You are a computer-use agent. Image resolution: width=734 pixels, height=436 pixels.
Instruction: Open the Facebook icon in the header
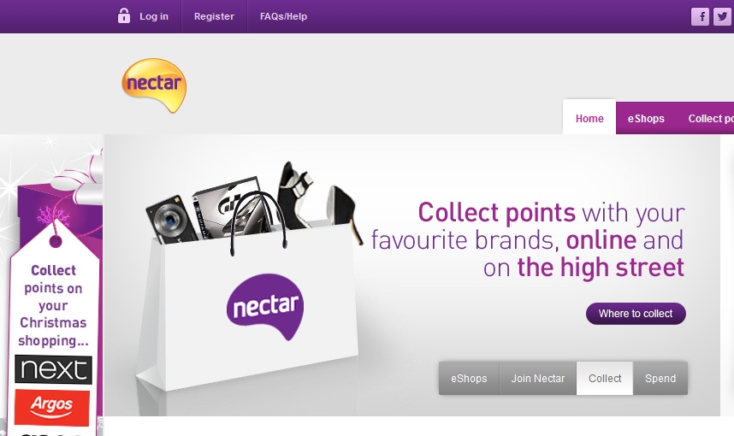(701, 17)
